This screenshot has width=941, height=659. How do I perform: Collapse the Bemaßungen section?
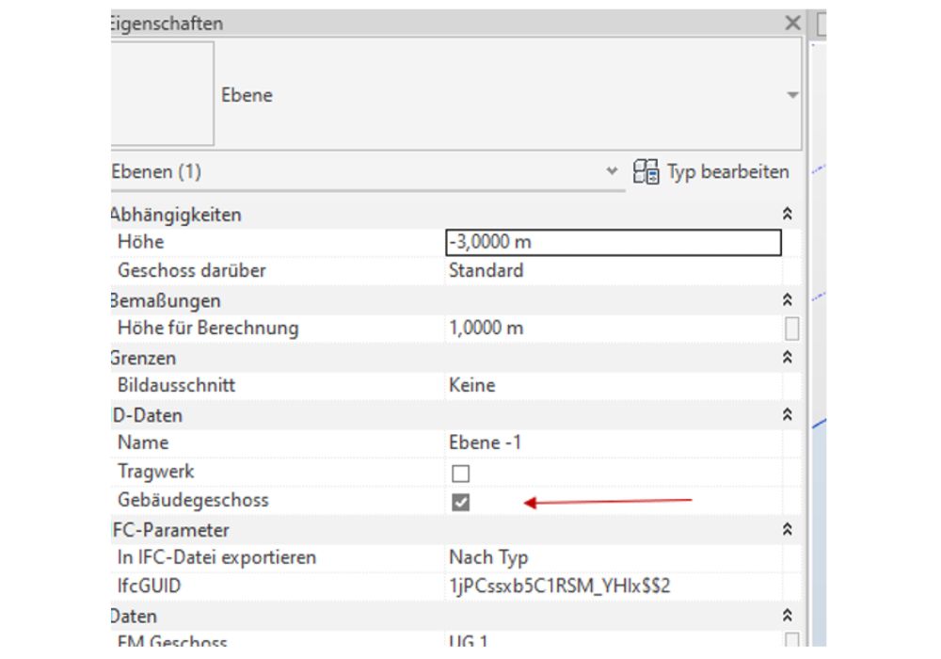pyautogui.click(x=788, y=300)
